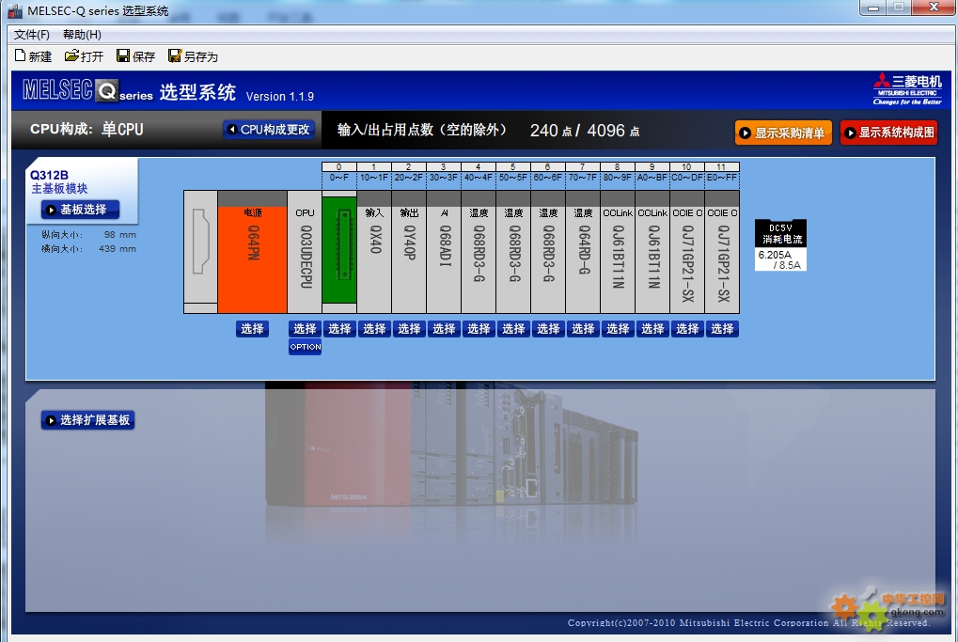Click the 选择扩展基板 extension base button
This screenshot has height=642, width=958.
[x=88, y=420]
